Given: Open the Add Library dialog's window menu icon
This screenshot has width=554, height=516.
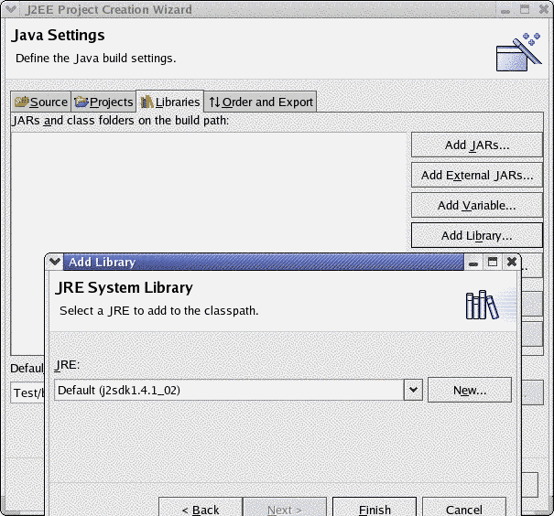Looking at the screenshot, I should [x=55, y=262].
